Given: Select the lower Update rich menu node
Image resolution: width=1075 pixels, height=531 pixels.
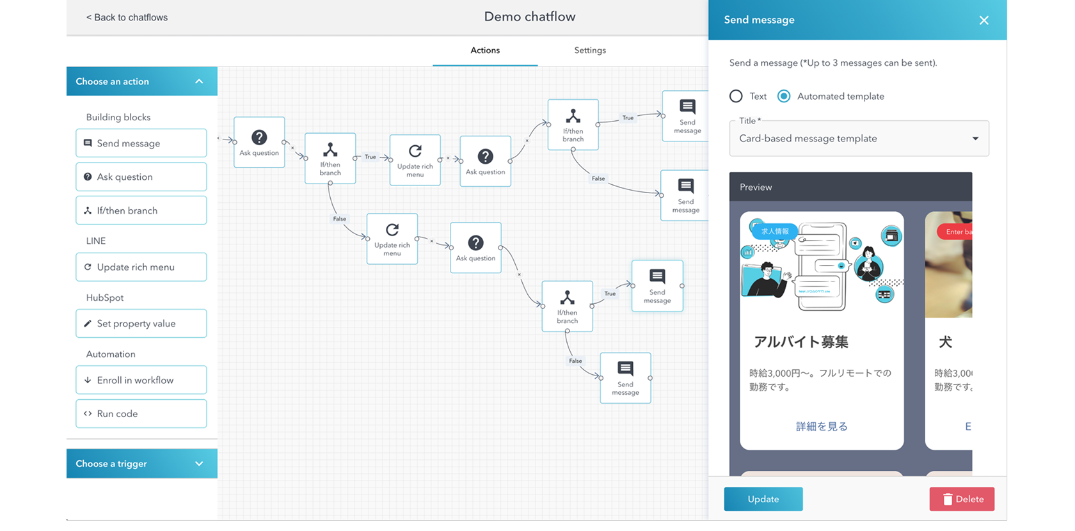Looking at the screenshot, I should coord(392,239).
